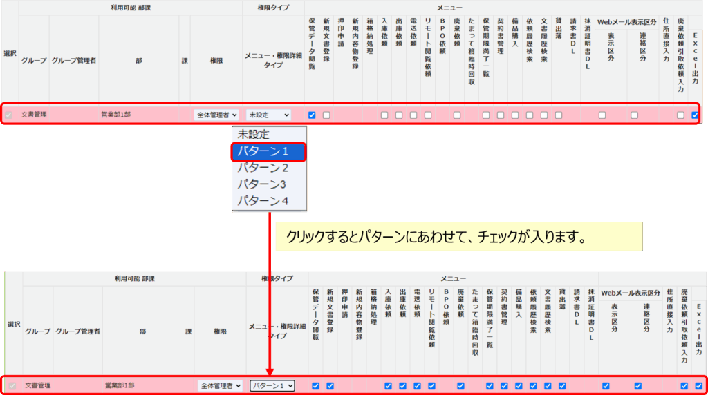Open 全体管理者 dropdown in the upper row
Viewport: 708px width, 395px height.
[x=216, y=115]
